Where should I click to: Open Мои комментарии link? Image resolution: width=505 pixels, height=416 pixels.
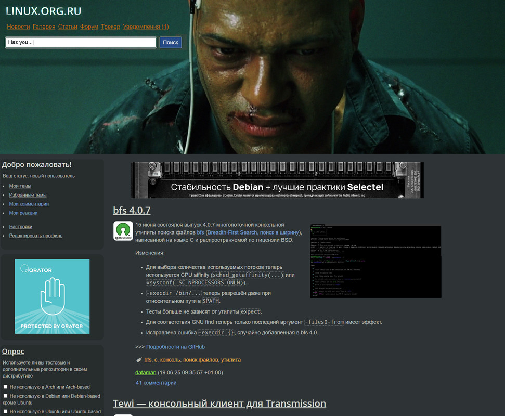[29, 204]
